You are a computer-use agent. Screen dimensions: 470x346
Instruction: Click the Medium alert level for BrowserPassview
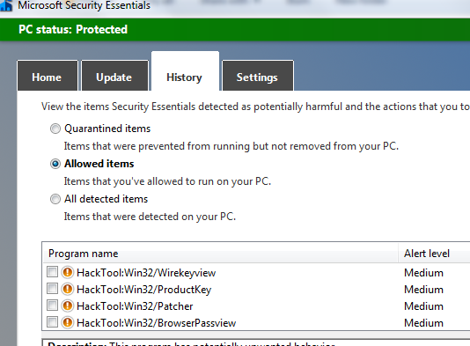[423, 323]
